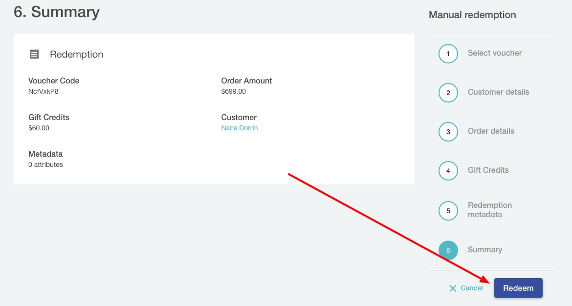This screenshot has height=306, width=572.
Task: Select the Summary step label
Action: (484, 250)
